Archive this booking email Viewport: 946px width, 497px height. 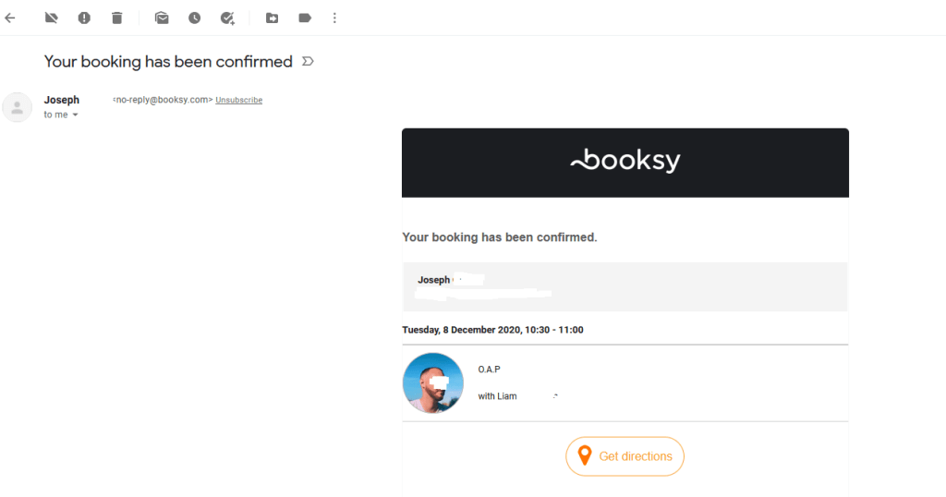[52, 18]
